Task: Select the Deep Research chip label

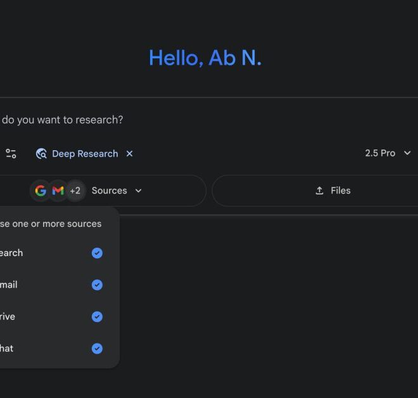Action: pos(85,153)
